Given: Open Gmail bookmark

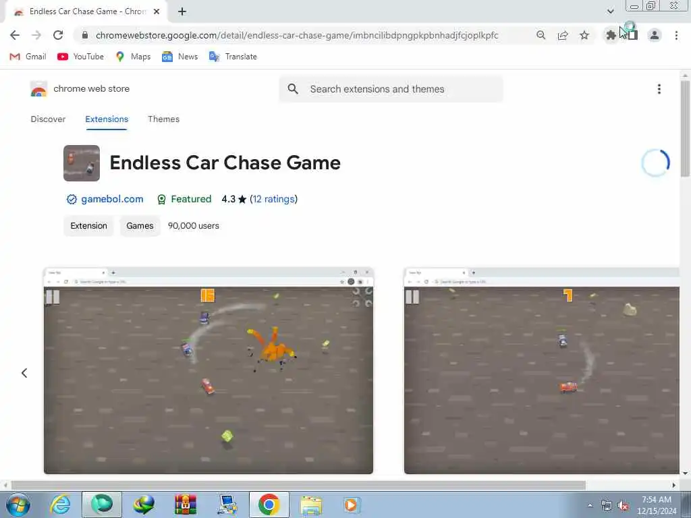Looking at the screenshot, I should coord(28,57).
